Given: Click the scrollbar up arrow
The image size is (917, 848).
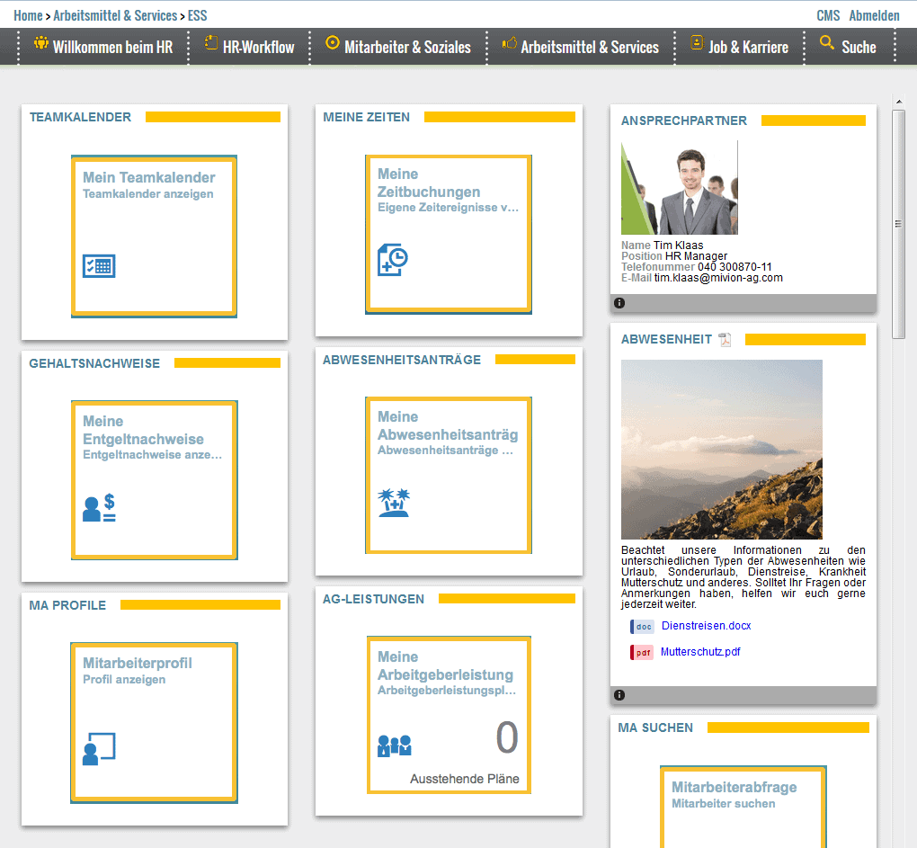Looking at the screenshot, I should pyautogui.click(x=899, y=102).
